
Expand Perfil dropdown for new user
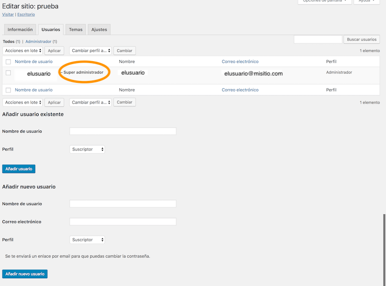(87, 240)
